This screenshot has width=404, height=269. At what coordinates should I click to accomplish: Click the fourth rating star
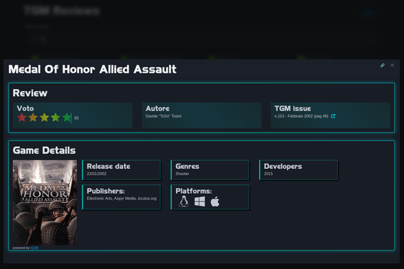coord(56,117)
